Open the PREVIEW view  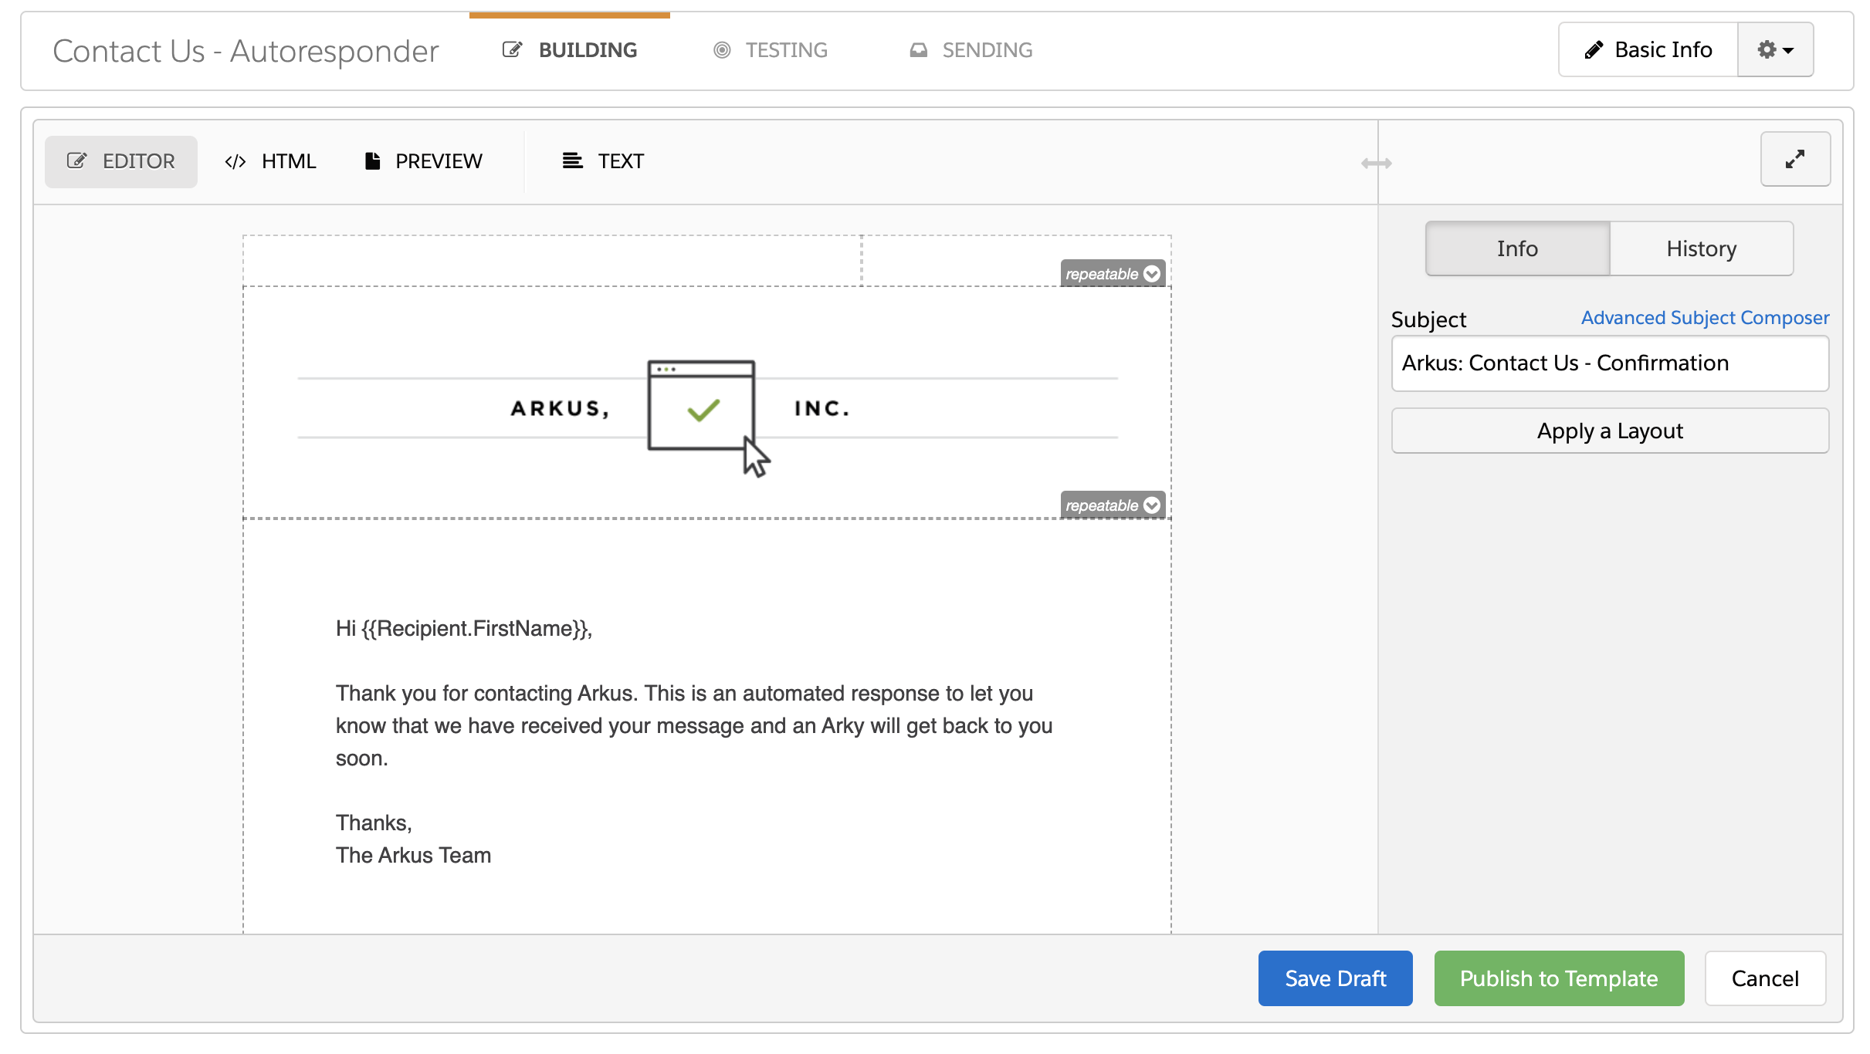423,161
